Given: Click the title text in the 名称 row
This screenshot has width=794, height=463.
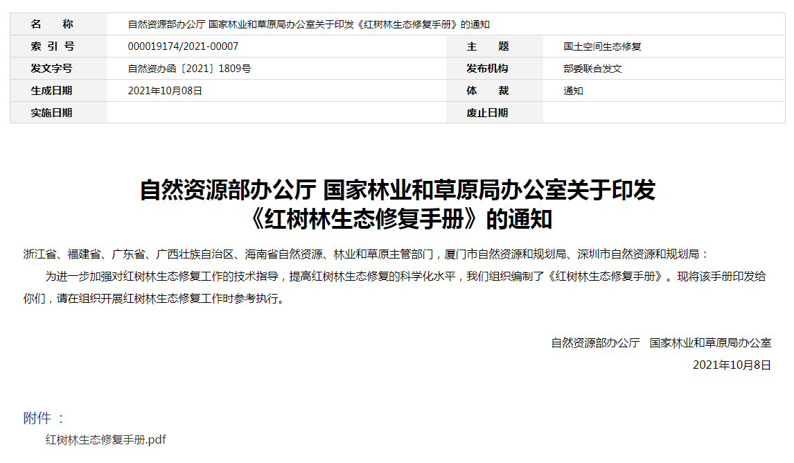Looking at the screenshot, I should pos(308,24).
